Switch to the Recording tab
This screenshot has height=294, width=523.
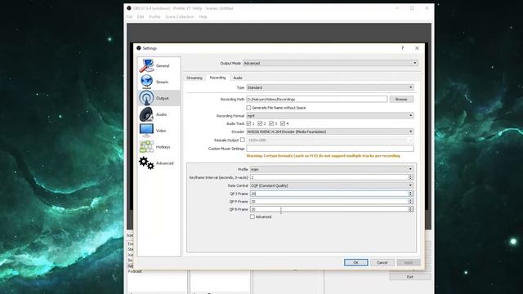217,78
